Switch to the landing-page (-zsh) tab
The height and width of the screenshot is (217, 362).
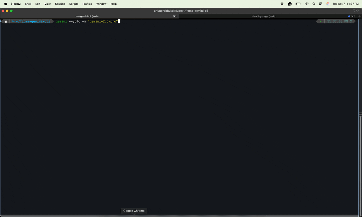(267, 16)
